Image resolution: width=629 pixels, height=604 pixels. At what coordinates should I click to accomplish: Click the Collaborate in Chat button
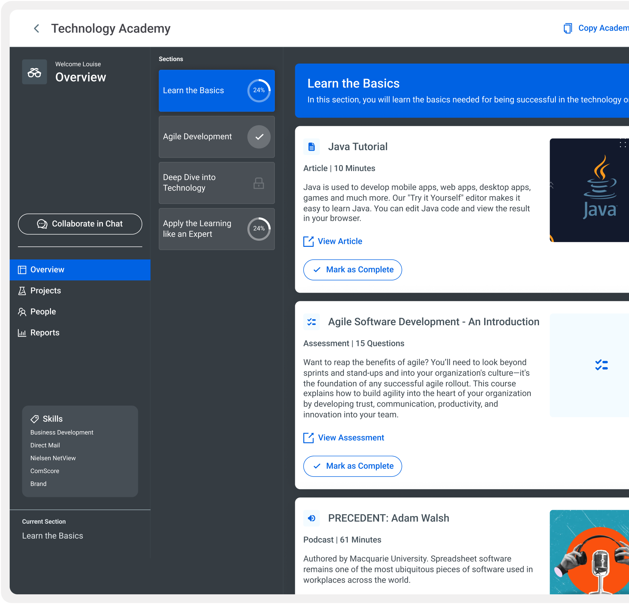80,224
